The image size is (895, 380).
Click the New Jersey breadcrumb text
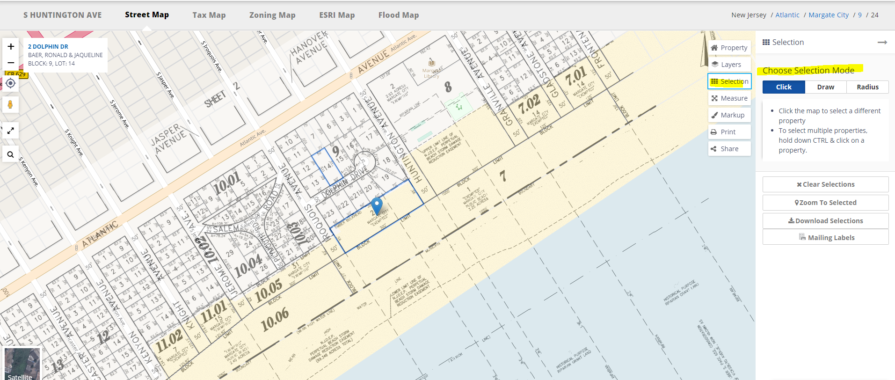coord(749,15)
